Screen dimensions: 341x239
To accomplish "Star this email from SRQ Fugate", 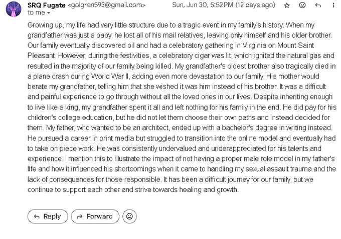I will (287, 5).
